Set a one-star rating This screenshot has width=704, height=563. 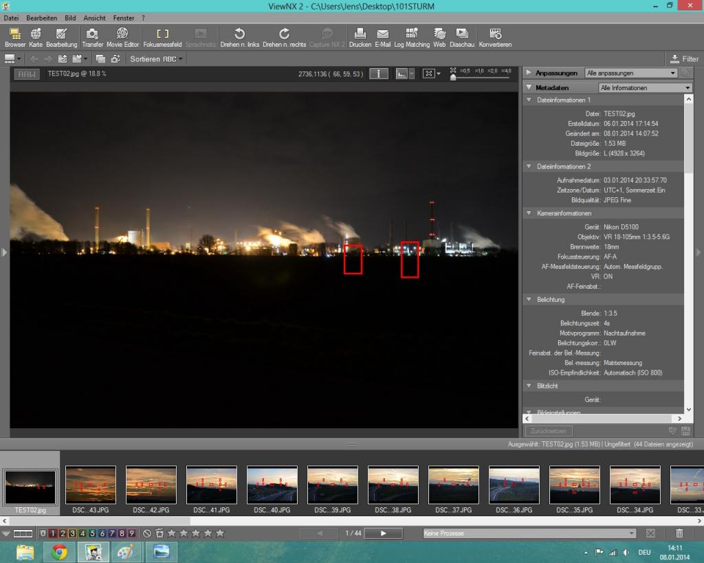pyautogui.click(x=171, y=533)
